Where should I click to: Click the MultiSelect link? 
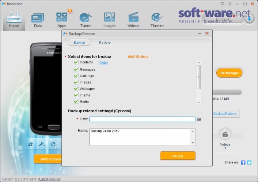click(x=138, y=56)
